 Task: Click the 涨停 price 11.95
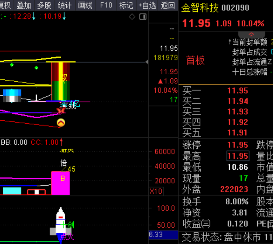pos(238,145)
